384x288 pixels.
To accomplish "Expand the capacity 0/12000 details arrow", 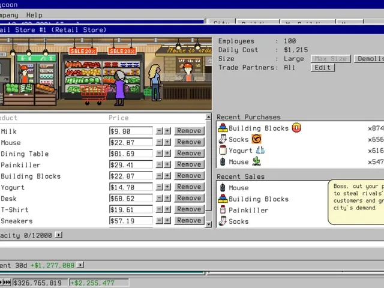I will 59,235.
